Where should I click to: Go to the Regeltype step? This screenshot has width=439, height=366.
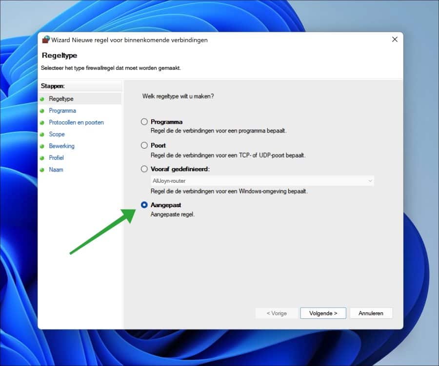61,99
